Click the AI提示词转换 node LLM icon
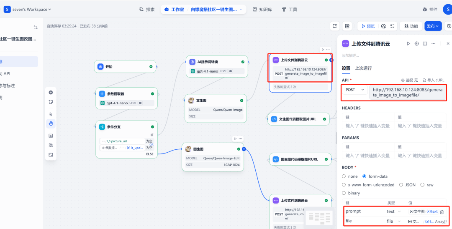 (x=192, y=62)
